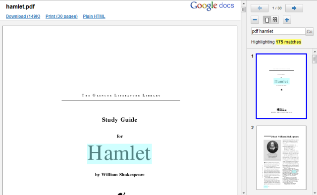The image size is (317, 195).
Task: Click the highlighted Hamlet title text
Action: pos(119,153)
